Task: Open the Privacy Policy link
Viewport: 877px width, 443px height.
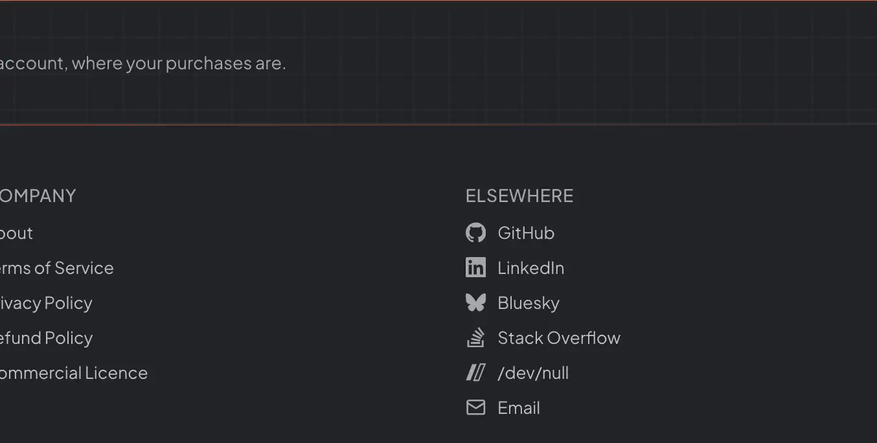Action: pos(46,303)
